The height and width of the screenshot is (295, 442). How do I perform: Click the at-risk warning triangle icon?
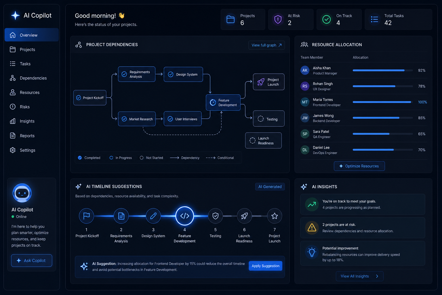click(312, 228)
